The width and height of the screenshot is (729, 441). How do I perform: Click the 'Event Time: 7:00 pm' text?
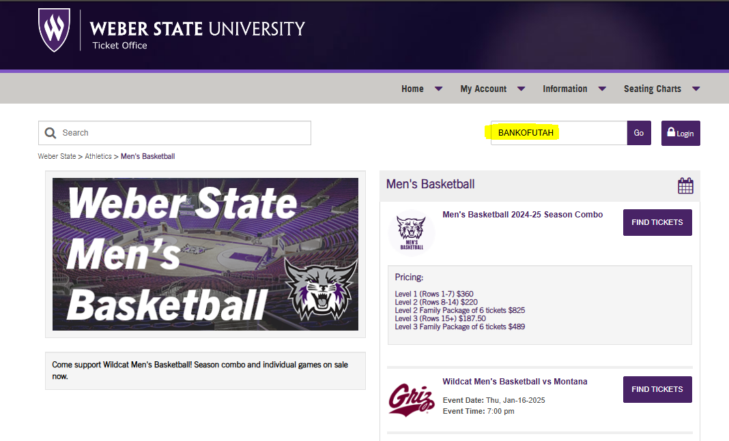coord(478,411)
